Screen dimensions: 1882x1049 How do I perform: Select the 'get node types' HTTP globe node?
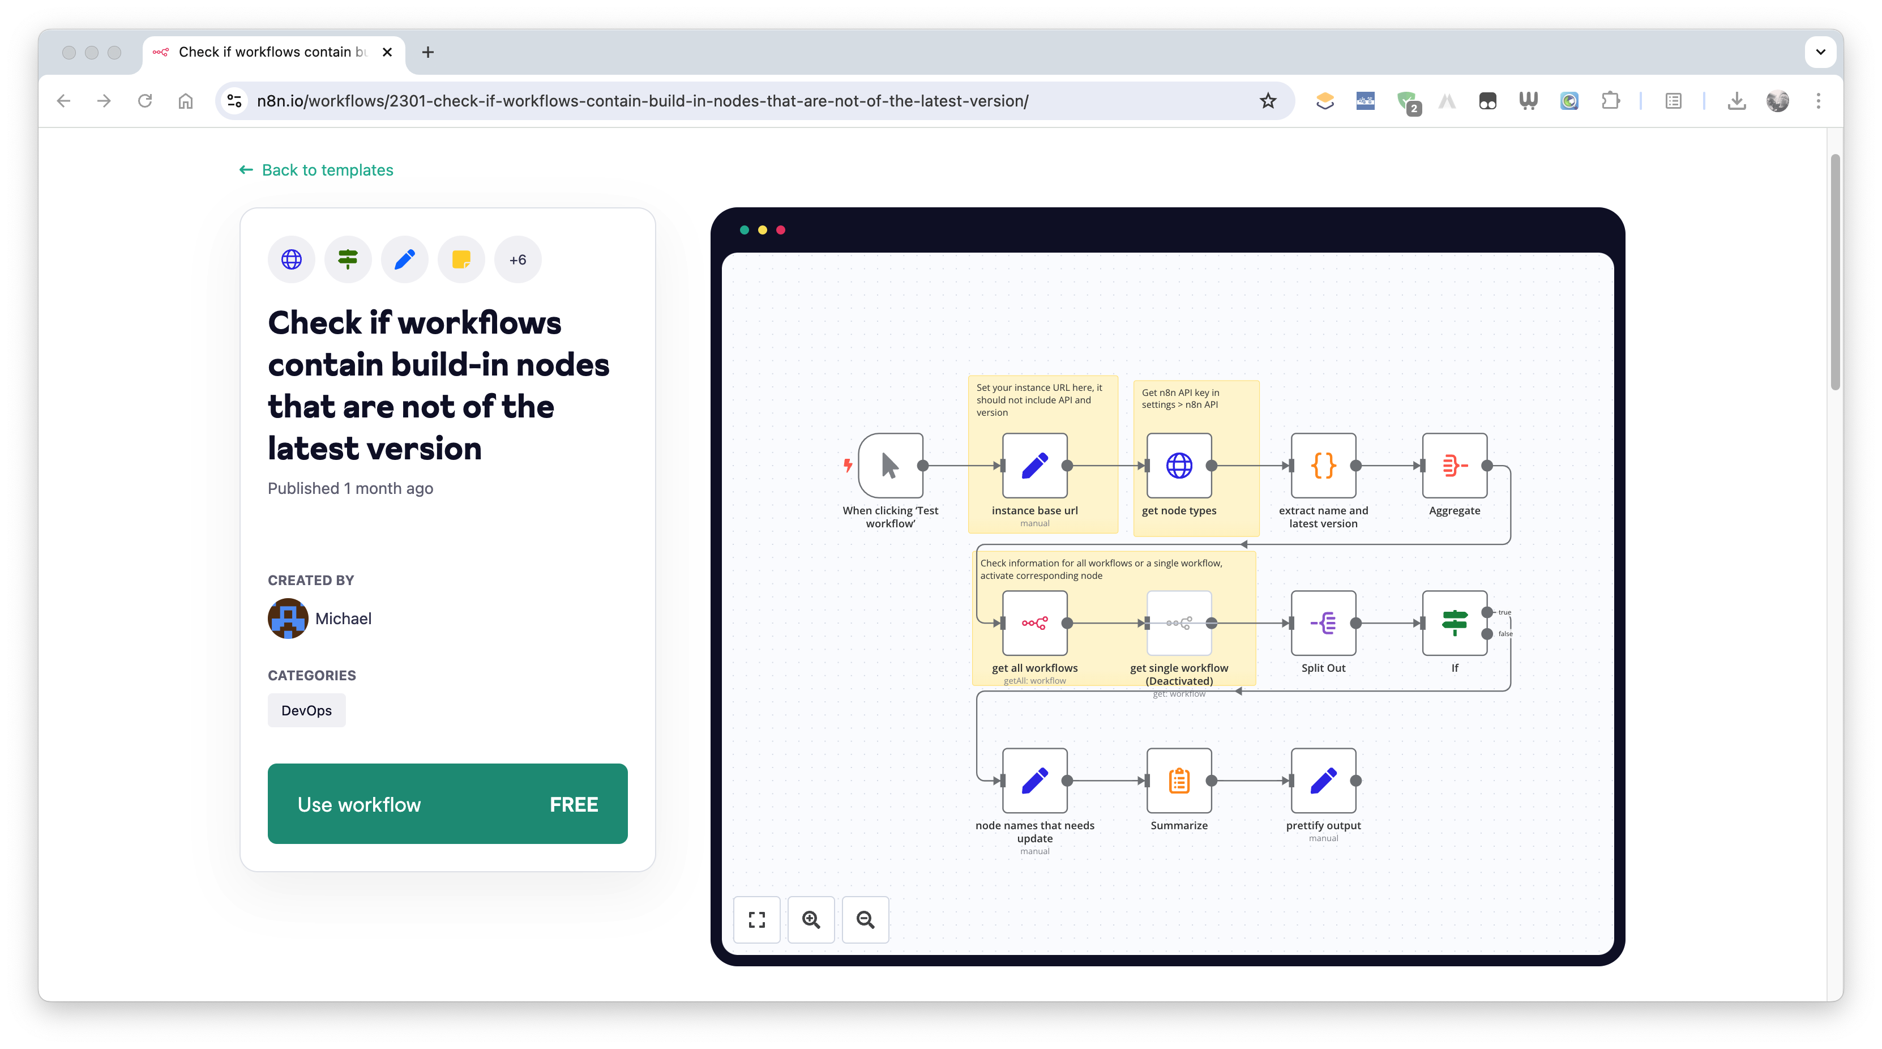coord(1178,466)
